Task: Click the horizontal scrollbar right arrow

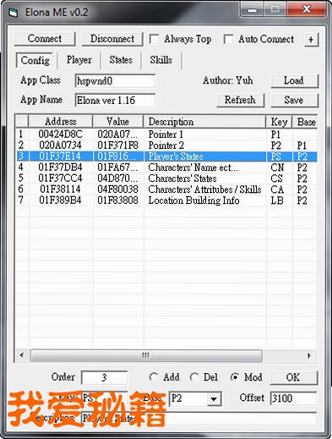Action: [309, 355]
